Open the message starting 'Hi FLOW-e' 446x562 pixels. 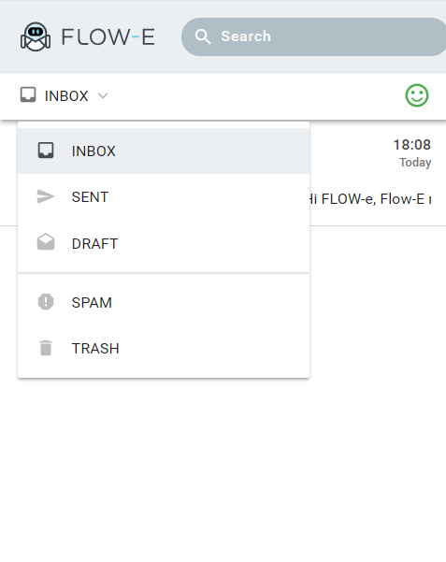pos(370,199)
